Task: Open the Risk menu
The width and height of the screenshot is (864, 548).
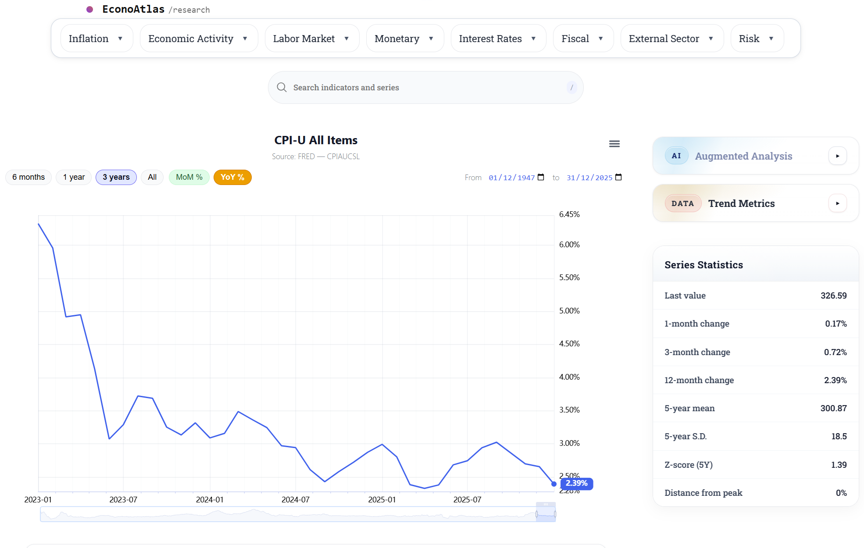Action: tap(757, 38)
